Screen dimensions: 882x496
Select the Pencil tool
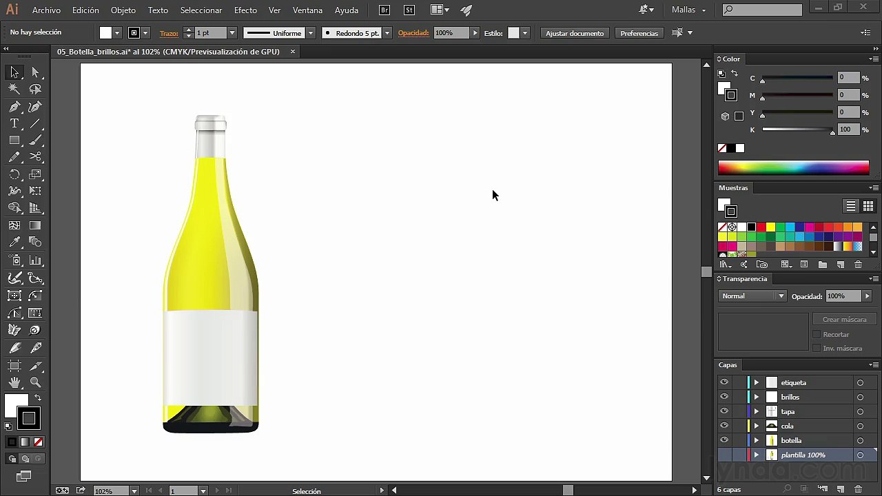(x=14, y=157)
